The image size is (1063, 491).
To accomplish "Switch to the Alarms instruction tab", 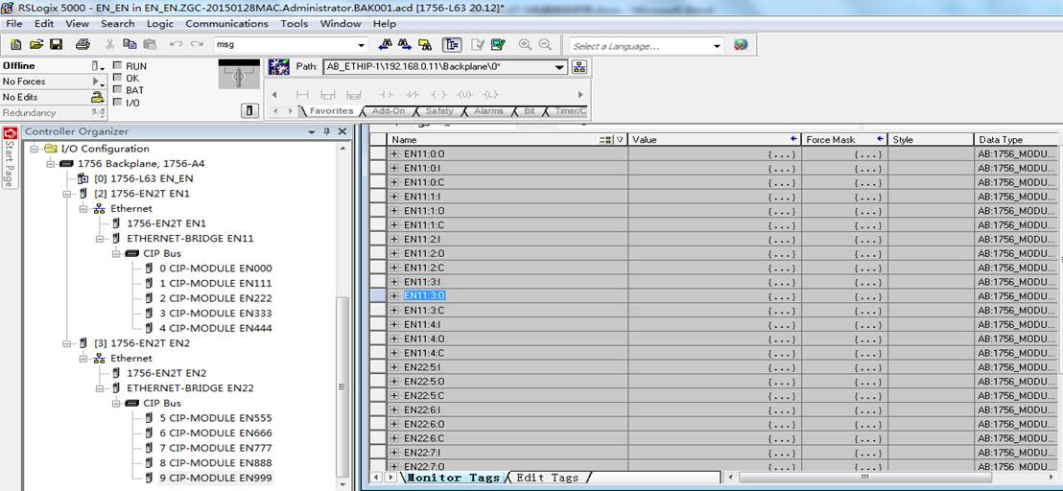I will 488,110.
